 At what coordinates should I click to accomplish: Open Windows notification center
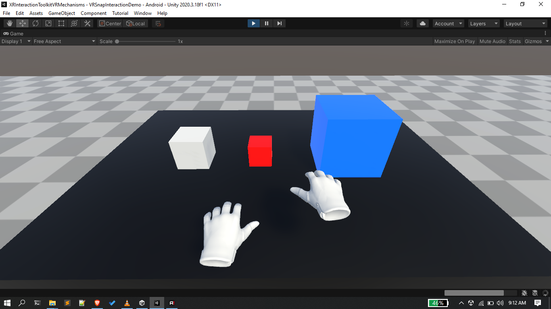pyautogui.click(x=538, y=303)
